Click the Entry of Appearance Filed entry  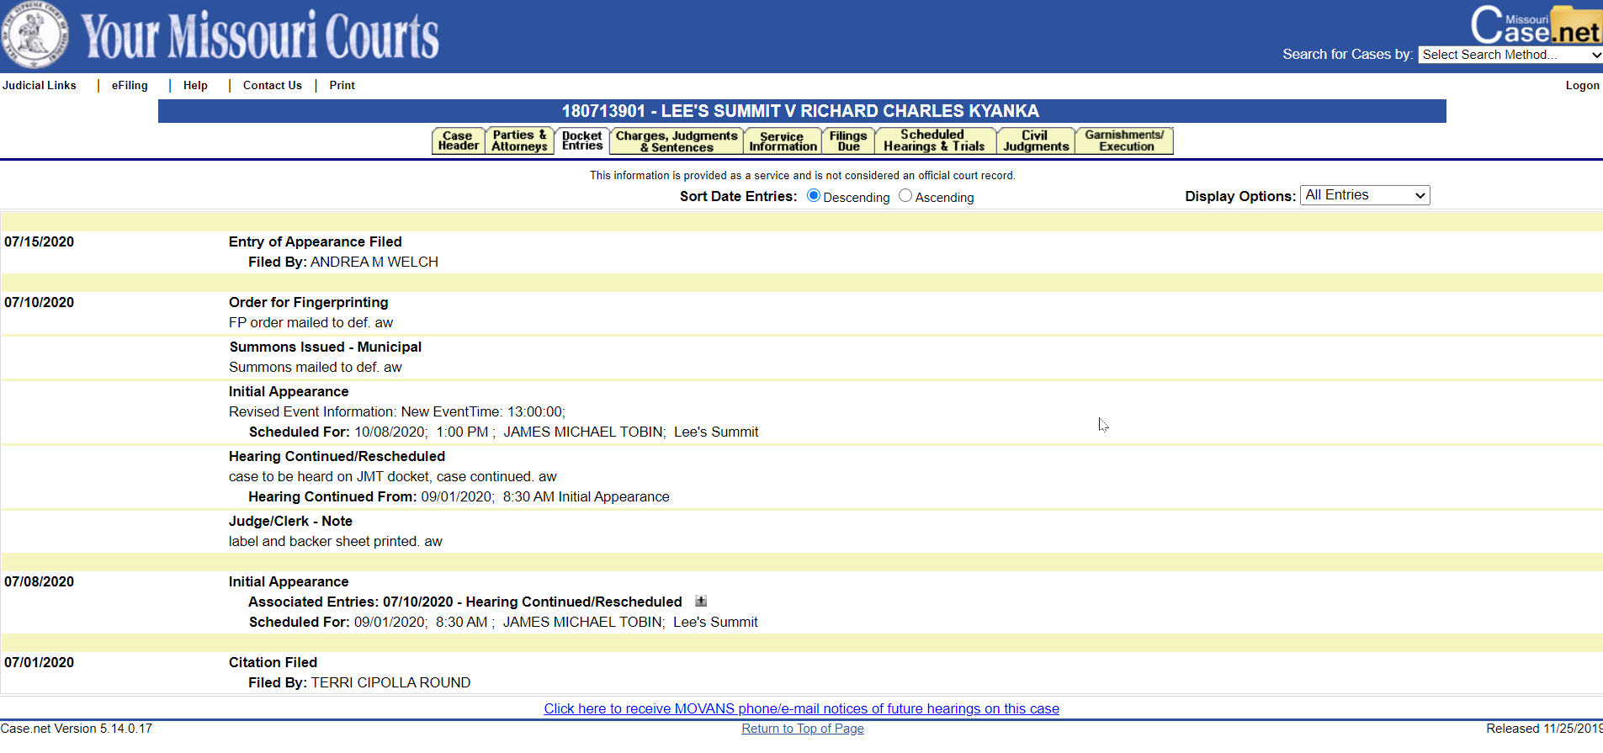316,241
